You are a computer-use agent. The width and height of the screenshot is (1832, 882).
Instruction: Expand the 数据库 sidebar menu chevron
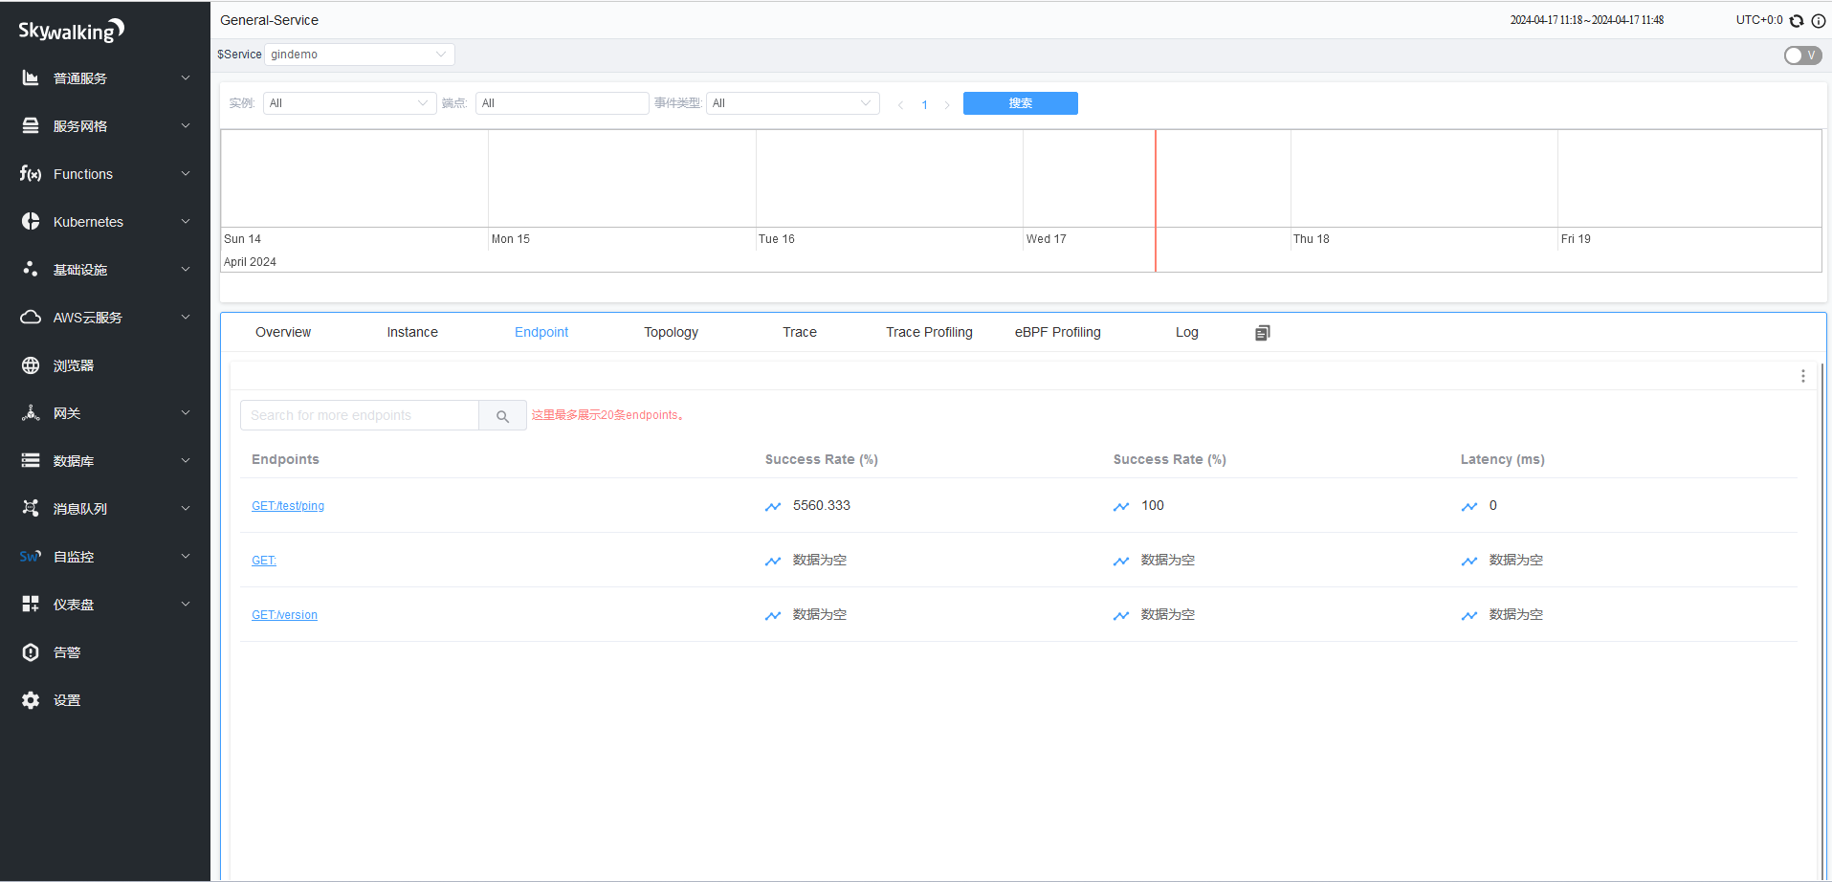tap(186, 460)
